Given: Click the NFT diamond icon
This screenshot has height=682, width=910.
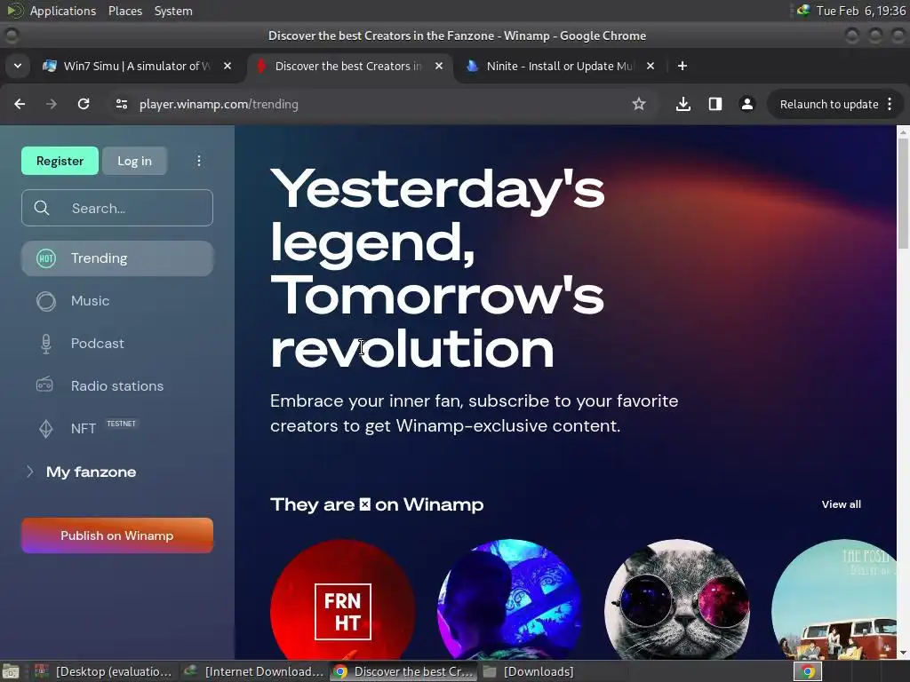Looking at the screenshot, I should [x=46, y=429].
